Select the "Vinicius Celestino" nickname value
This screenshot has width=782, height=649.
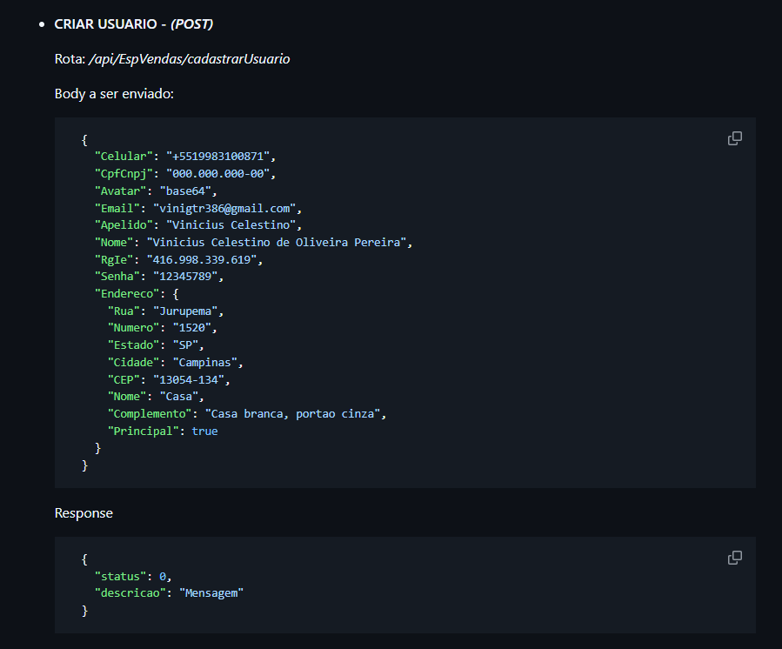click(x=231, y=225)
